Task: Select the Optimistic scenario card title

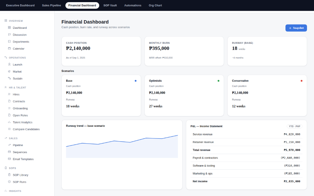Action: pos(155,81)
